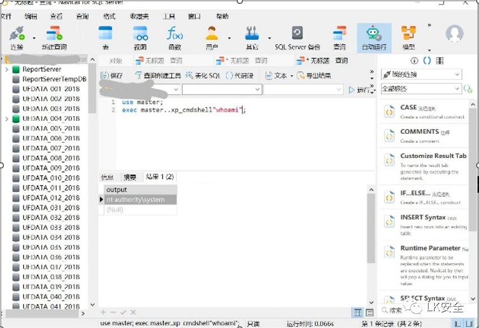Switch to the 对象 objects tab

(x=116, y=60)
